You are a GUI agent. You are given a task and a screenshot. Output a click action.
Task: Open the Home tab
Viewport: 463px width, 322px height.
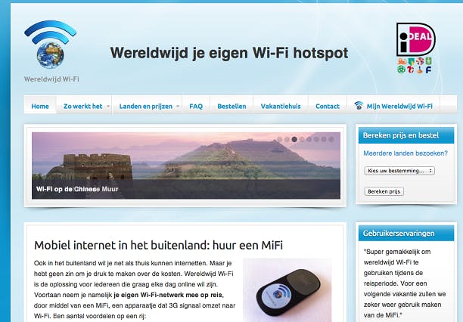[40, 107]
